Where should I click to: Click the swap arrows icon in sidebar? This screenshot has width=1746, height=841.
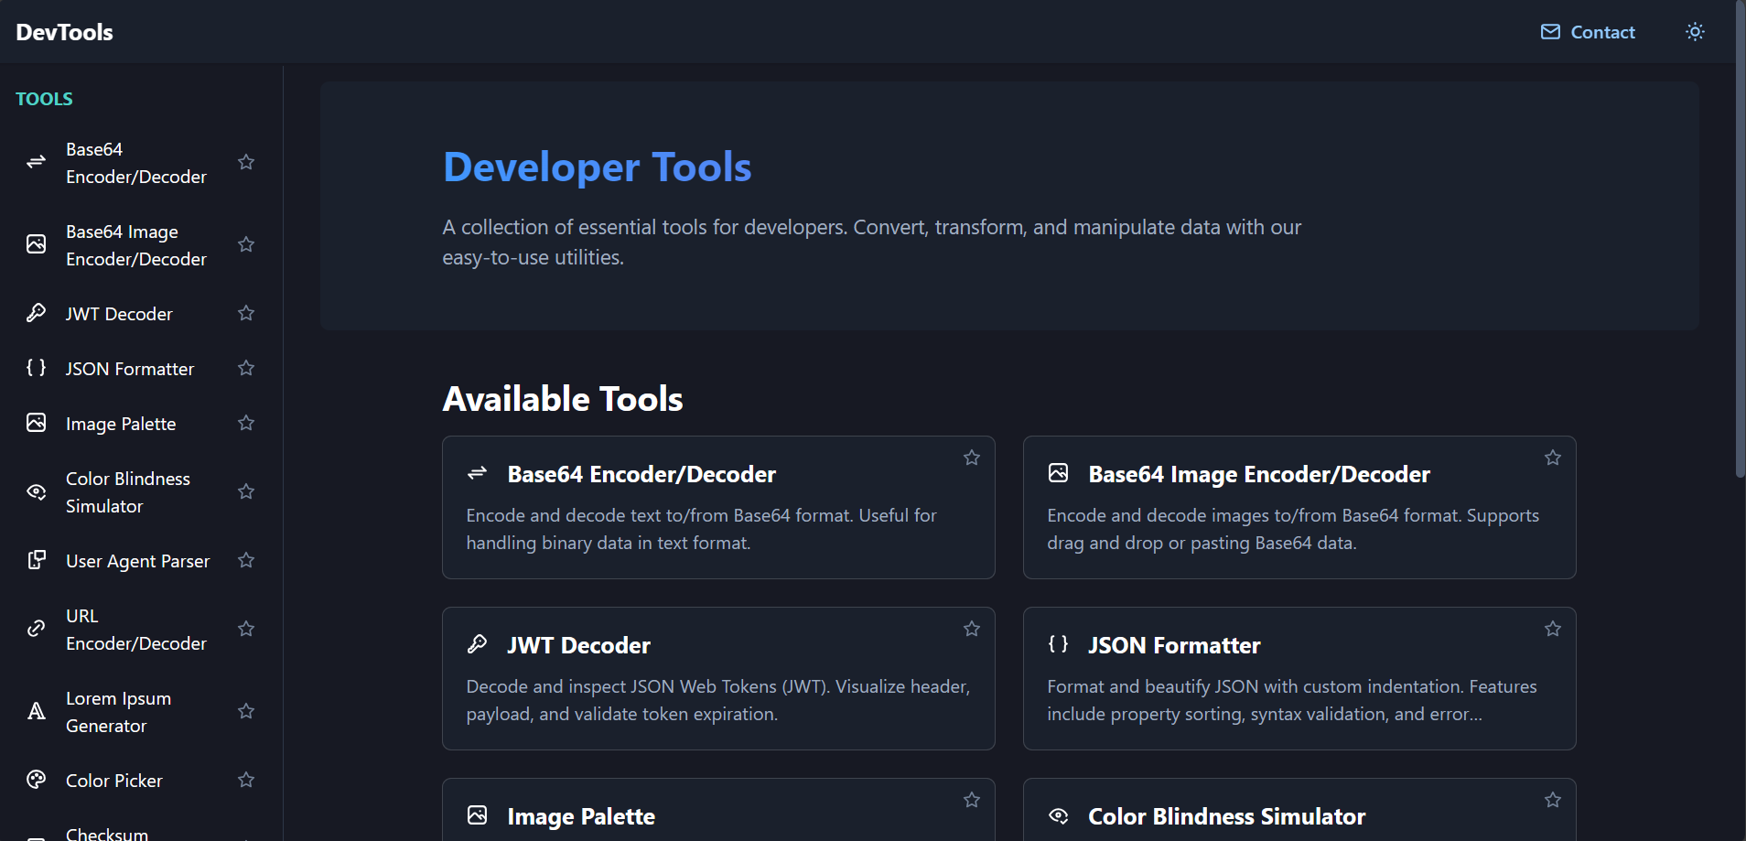pos(37,162)
